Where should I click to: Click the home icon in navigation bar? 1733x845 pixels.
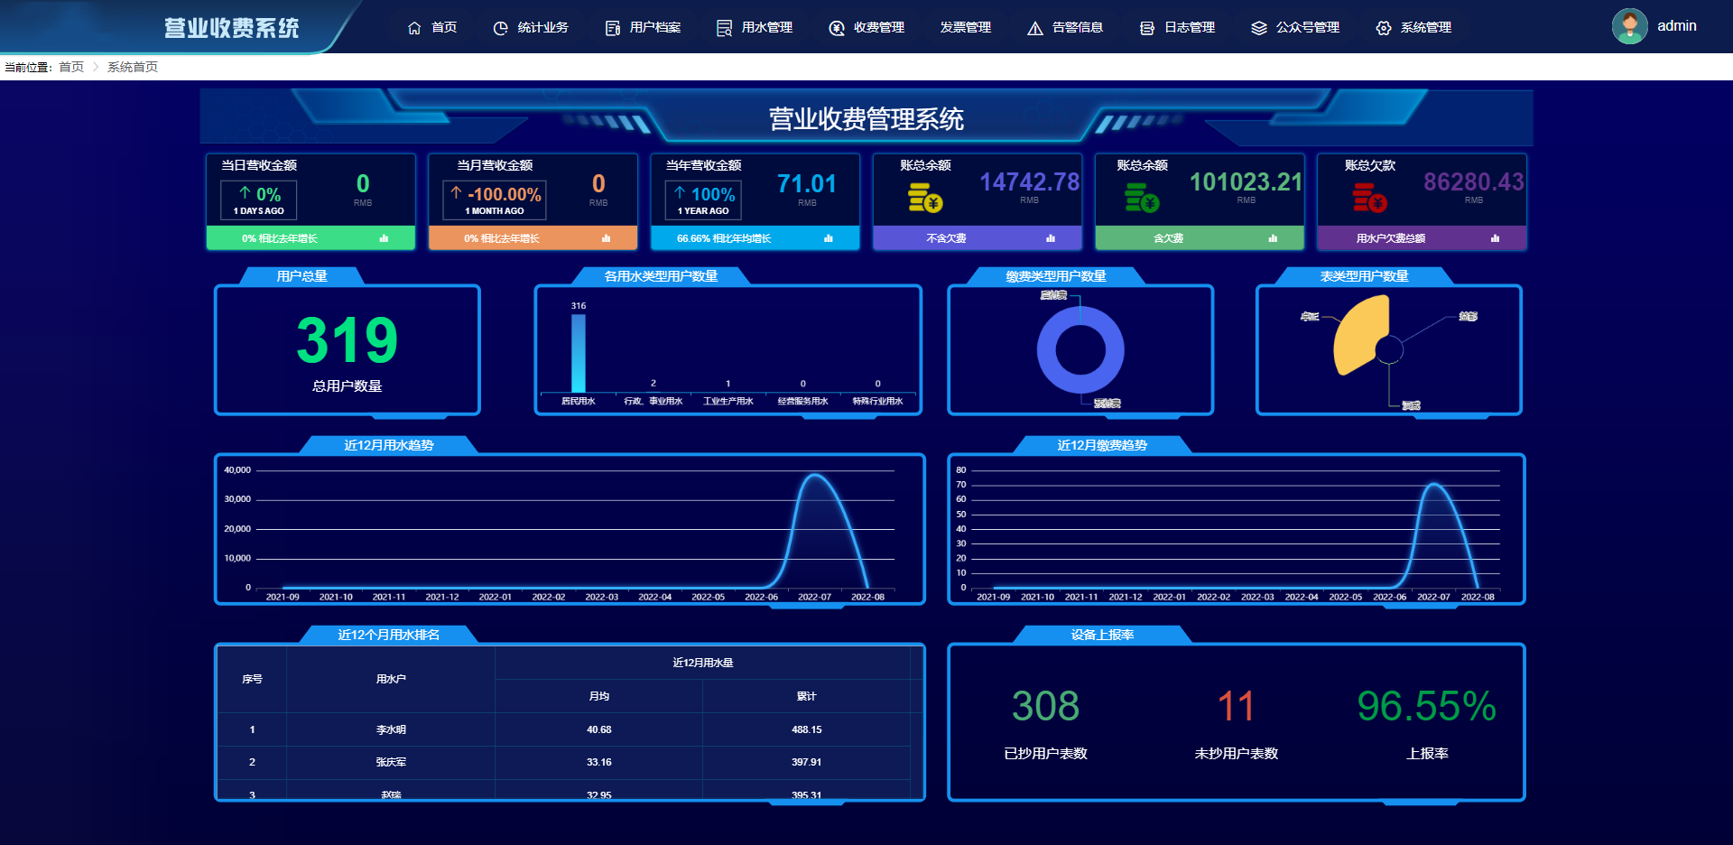click(414, 28)
